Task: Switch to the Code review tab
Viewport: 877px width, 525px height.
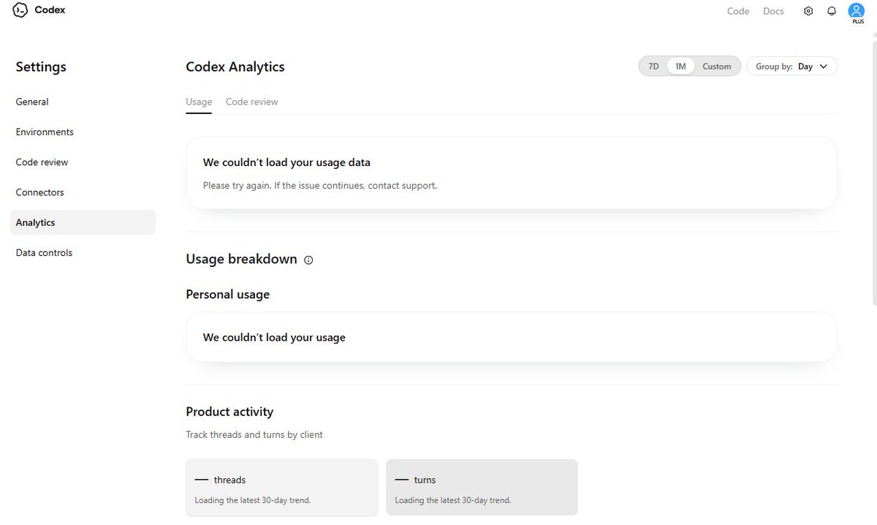Action: [251, 102]
